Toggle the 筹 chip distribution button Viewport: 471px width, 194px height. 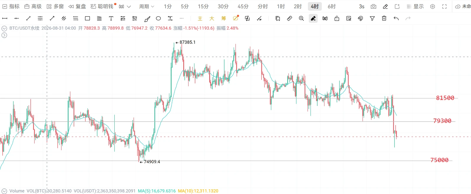click(224, 18)
